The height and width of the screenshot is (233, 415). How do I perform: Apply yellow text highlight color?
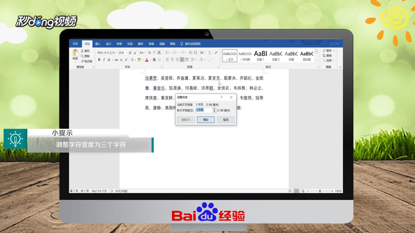(x=139, y=60)
